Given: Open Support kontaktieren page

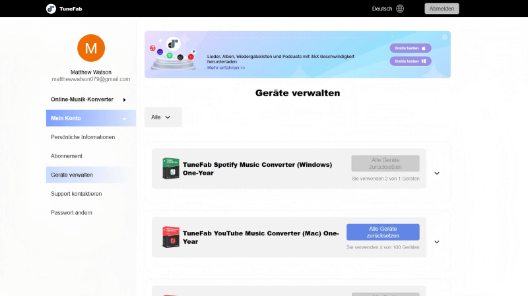Looking at the screenshot, I should [x=76, y=194].
